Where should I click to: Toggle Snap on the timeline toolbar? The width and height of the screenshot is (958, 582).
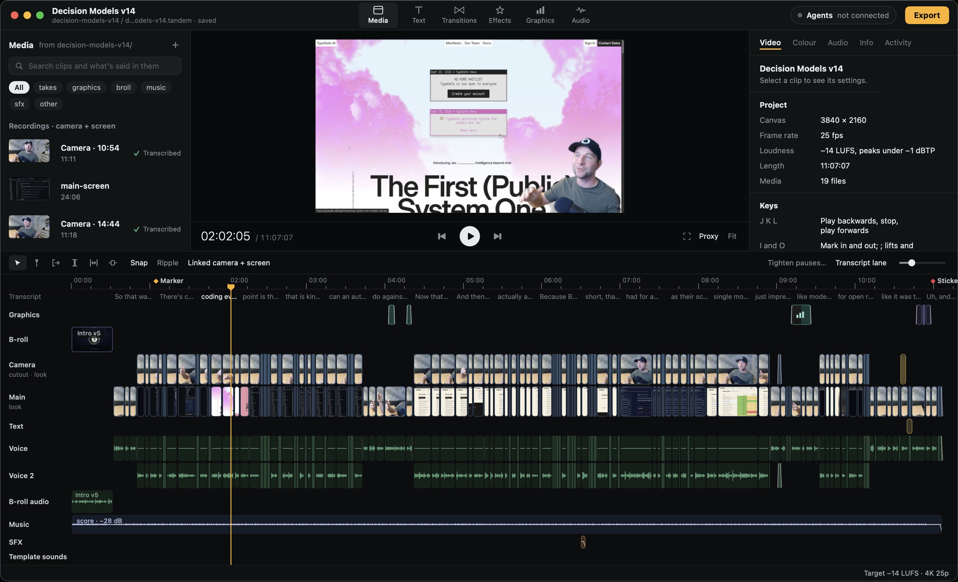click(139, 263)
